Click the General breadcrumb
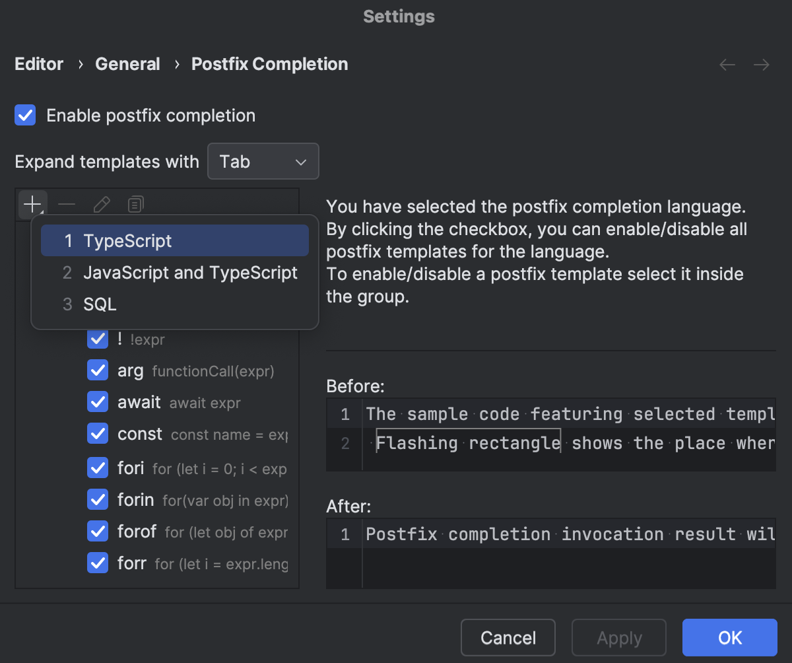792x663 pixels. pos(127,64)
